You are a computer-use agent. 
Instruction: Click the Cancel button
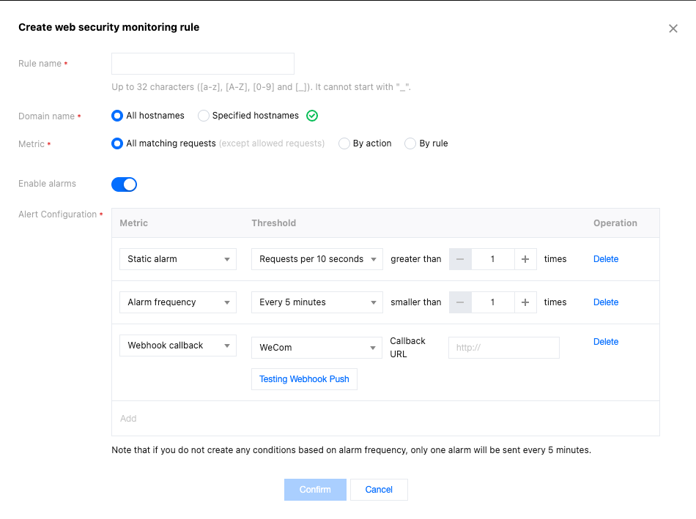[x=379, y=490]
